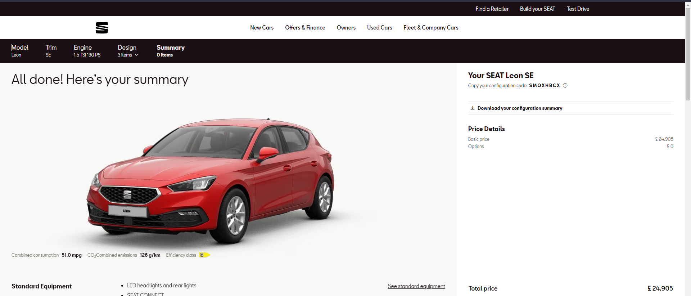
Task: Click the Basic price £ 24,905 value
Action: point(664,139)
